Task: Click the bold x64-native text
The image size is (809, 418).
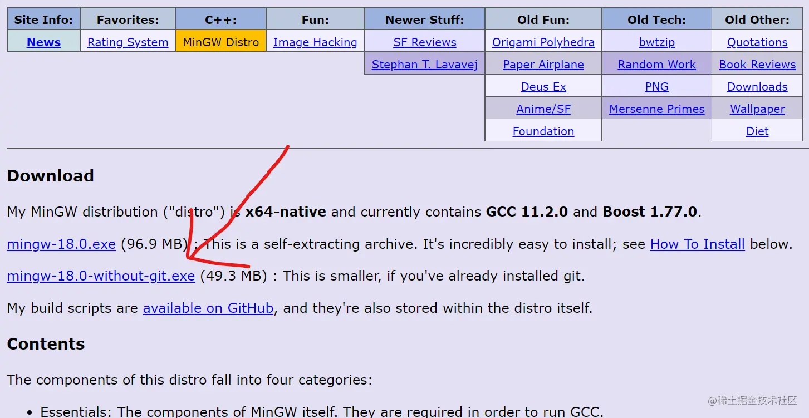Action: point(286,212)
